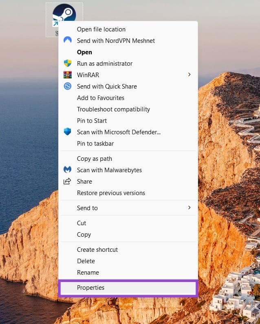Click the Microsoft Defender shield icon
The height and width of the screenshot is (324, 260).
tap(68, 132)
